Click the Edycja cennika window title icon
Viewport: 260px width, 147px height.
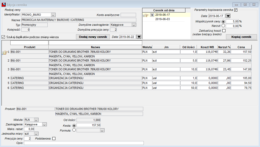[4, 5]
